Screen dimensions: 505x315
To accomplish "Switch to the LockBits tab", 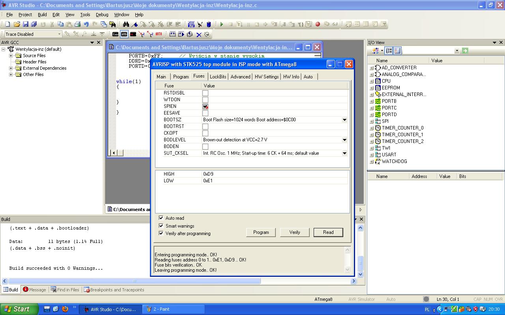I will (218, 77).
